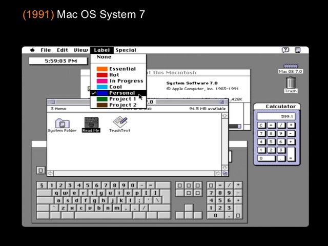Click the red Hot color swatch

click(x=102, y=75)
